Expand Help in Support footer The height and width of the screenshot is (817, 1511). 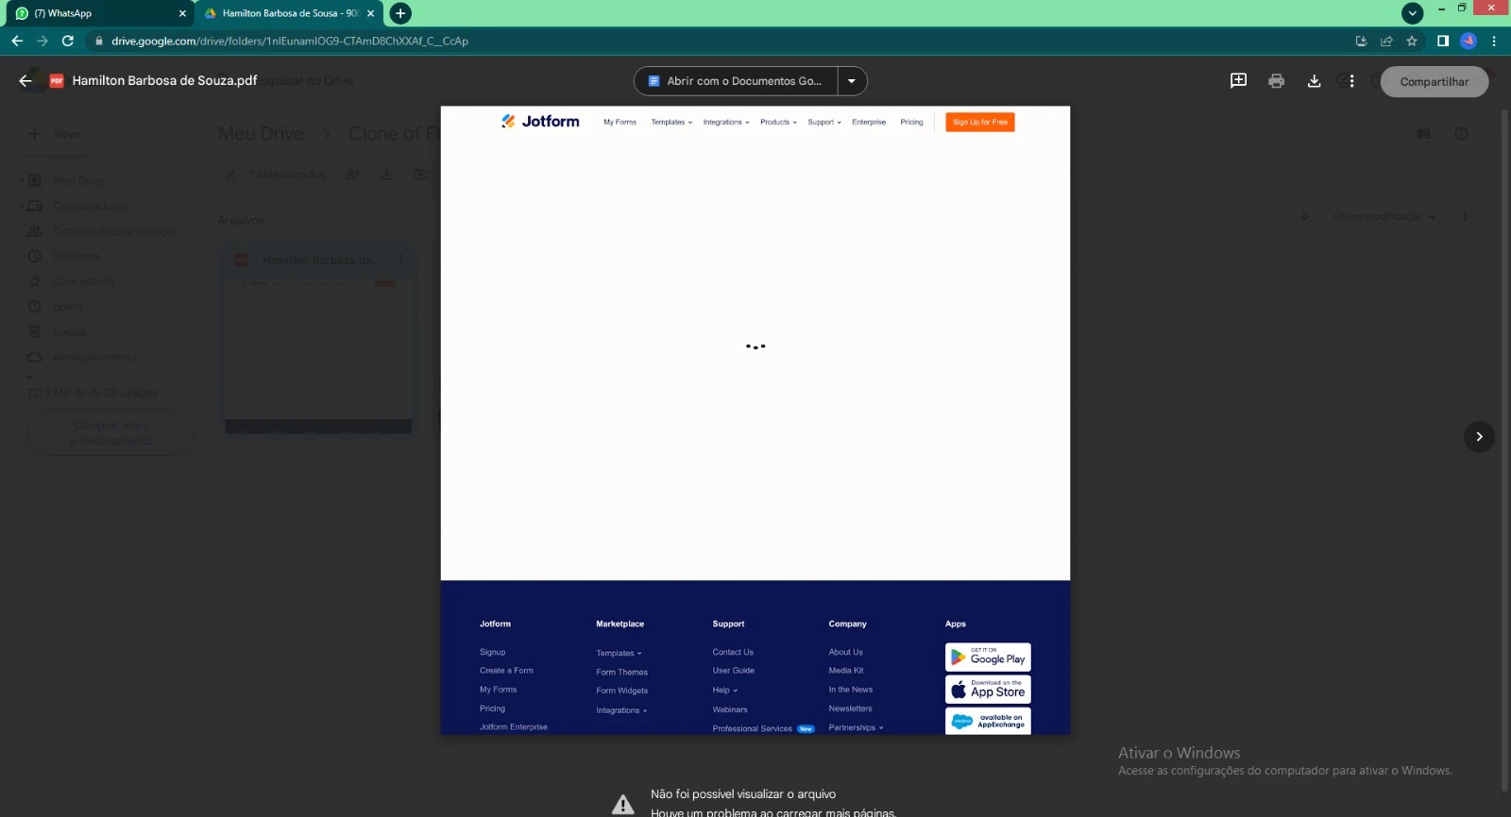click(725, 691)
